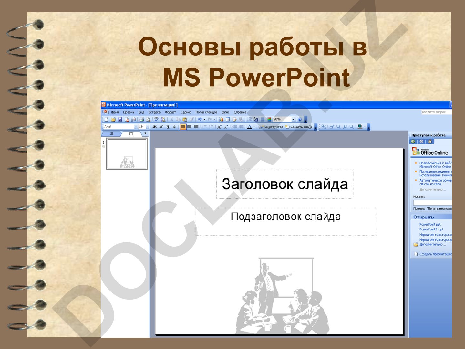Switch to the Slides tab in left pane

131,134
